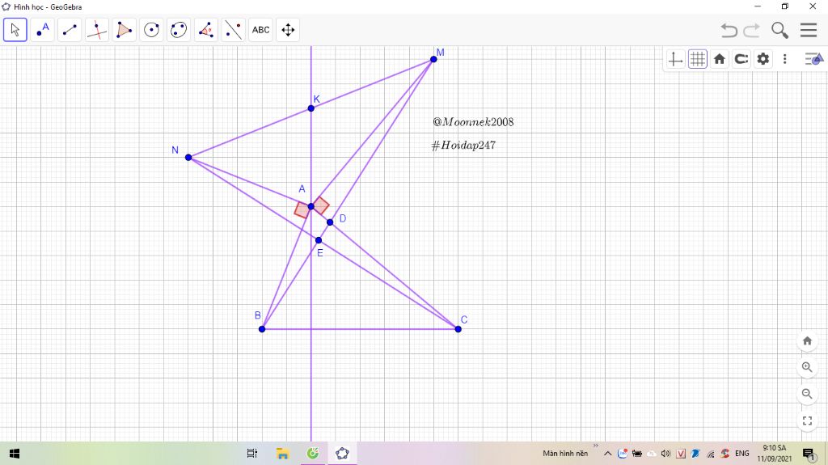Open GeoGebra main hamburger menu
Viewport: 828px width, 465px height.
[x=809, y=30]
